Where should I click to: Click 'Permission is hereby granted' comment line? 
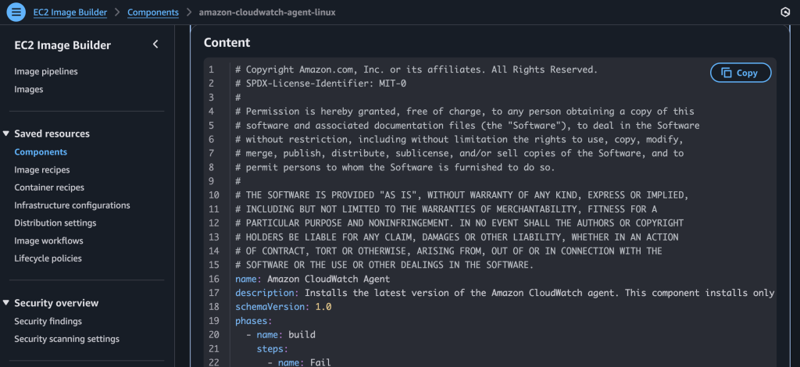[x=465, y=111]
